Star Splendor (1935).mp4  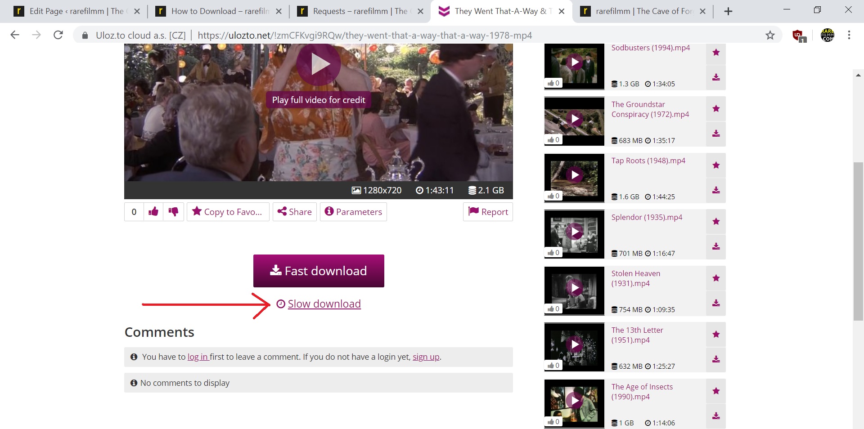[x=716, y=222]
